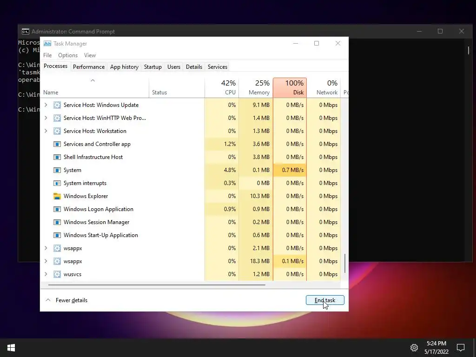This screenshot has height=357, width=476.
Task: Expand Service Host: Windows Update group
Action: 46,105
